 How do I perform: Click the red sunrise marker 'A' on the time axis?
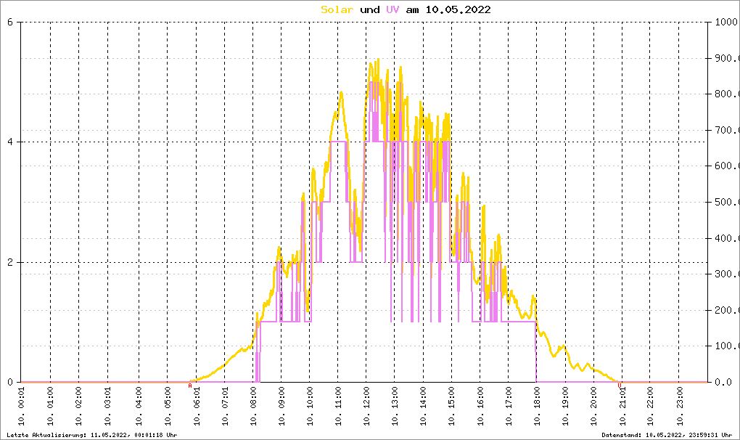click(190, 386)
